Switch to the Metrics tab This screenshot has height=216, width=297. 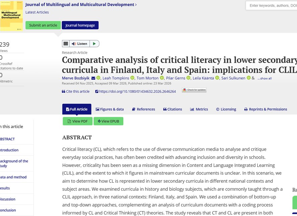[x=199, y=109]
